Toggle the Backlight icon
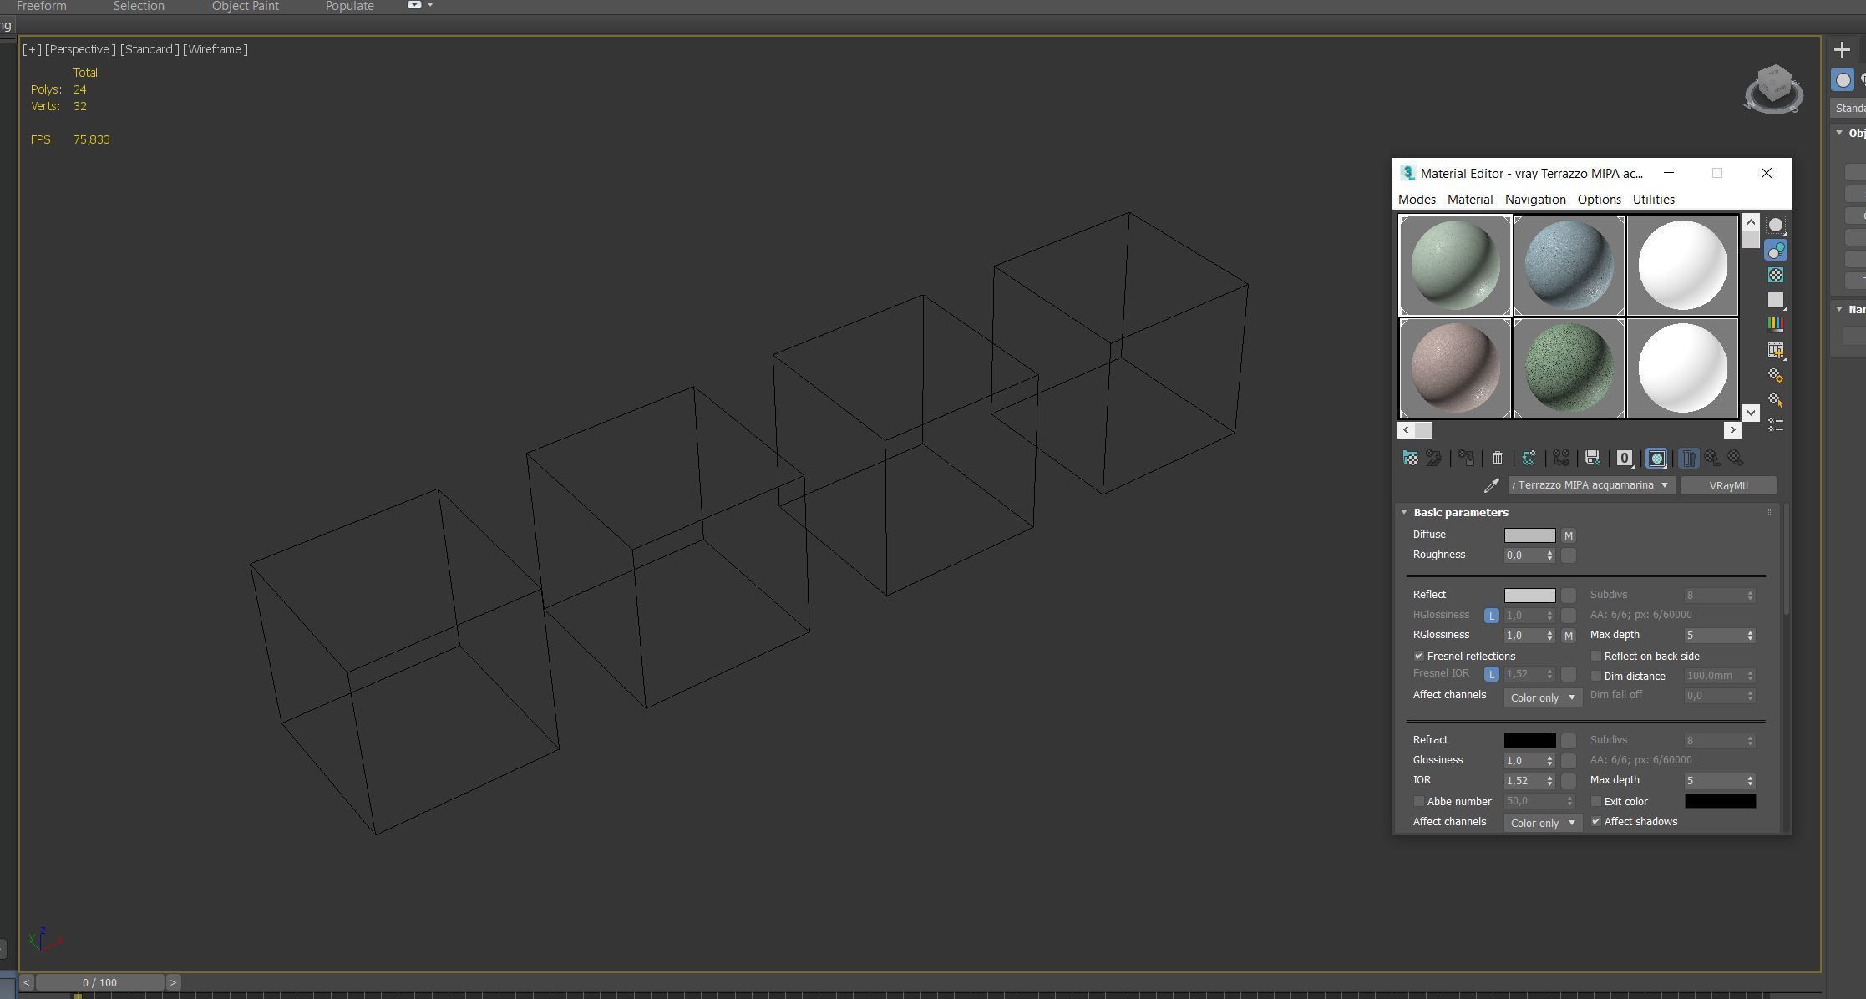This screenshot has width=1866, height=999. 1776,251
